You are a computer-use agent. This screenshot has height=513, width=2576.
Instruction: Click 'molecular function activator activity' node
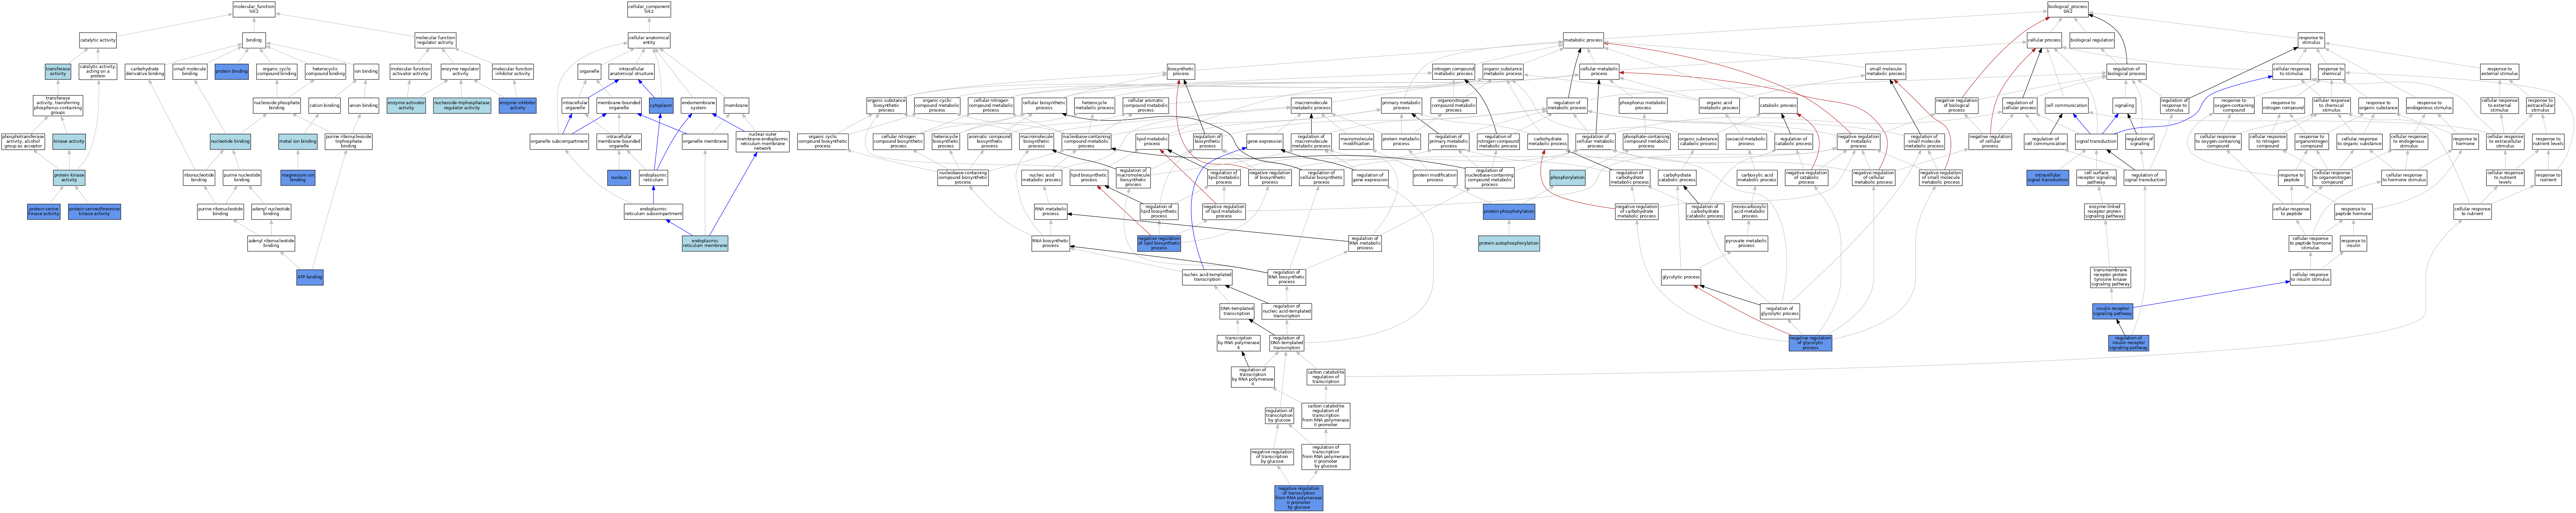[410, 72]
